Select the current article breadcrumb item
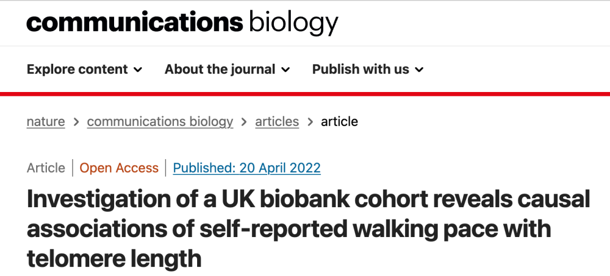Screen dimensions: 610x276 click(x=339, y=122)
